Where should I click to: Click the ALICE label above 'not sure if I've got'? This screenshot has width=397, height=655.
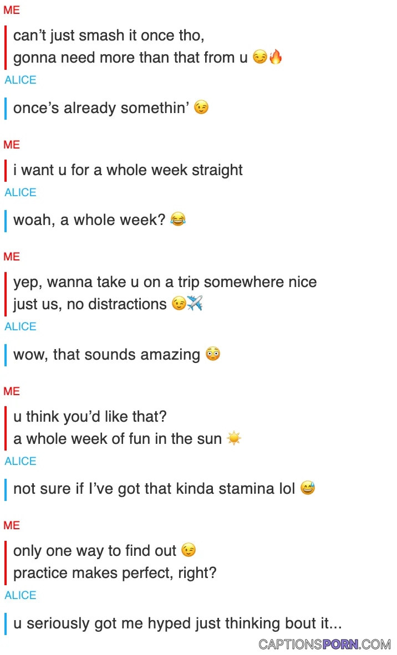pos(21,461)
